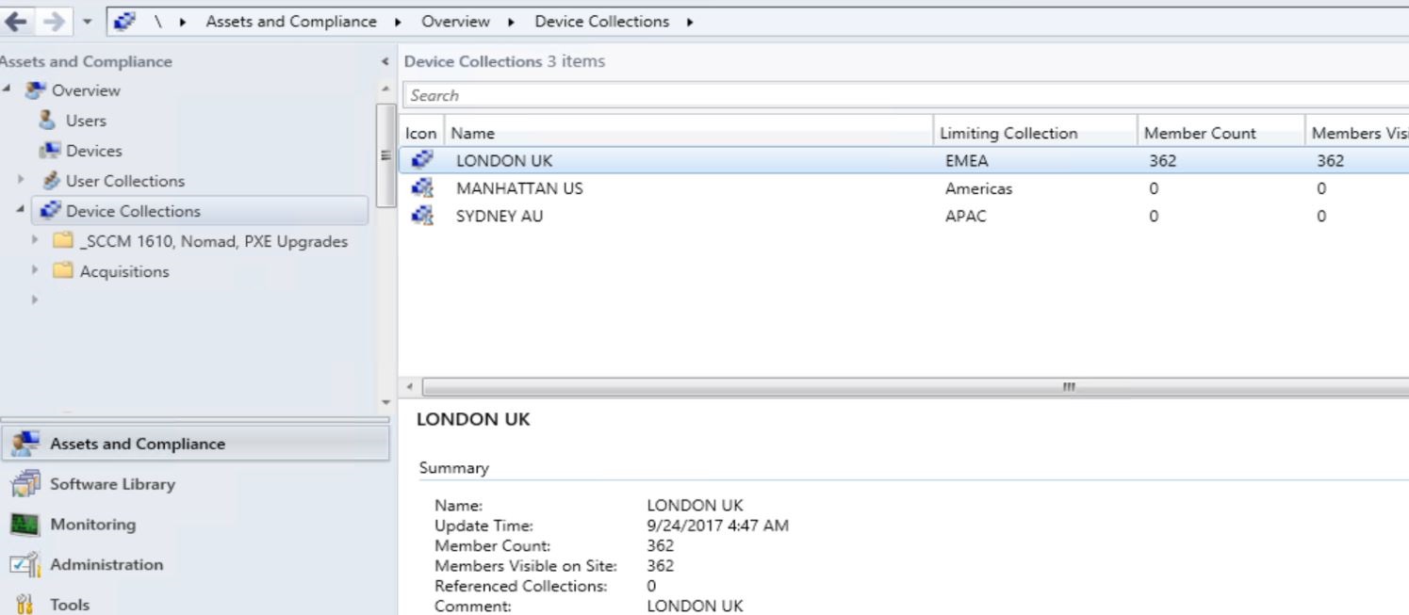Screen dimensions: 1409x615
Task: Click Overview in the breadcrumb bar
Action: (x=455, y=21)
